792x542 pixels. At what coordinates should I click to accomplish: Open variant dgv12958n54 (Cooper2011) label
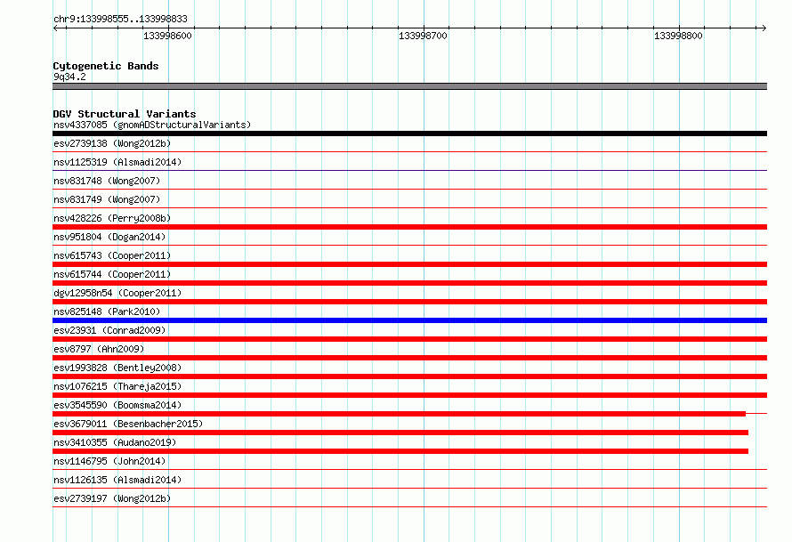pyautogui.click(x=117, y=293)
